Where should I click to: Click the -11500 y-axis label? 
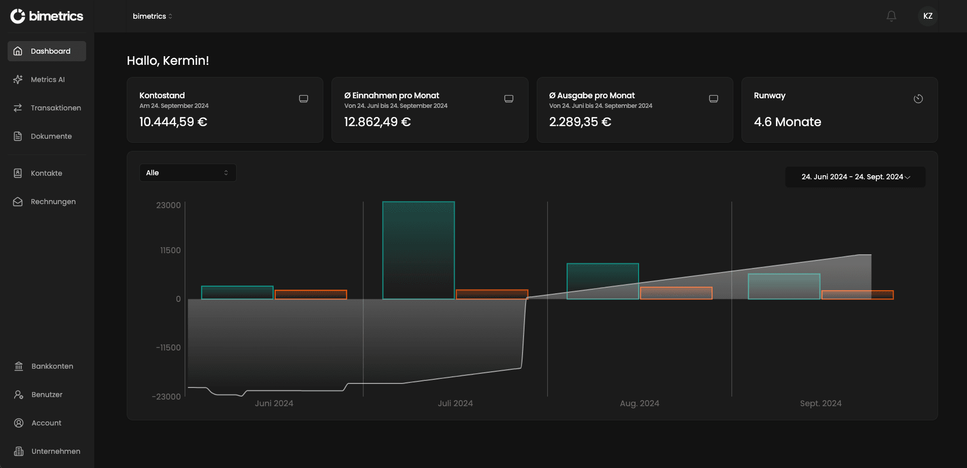point(168,348)
